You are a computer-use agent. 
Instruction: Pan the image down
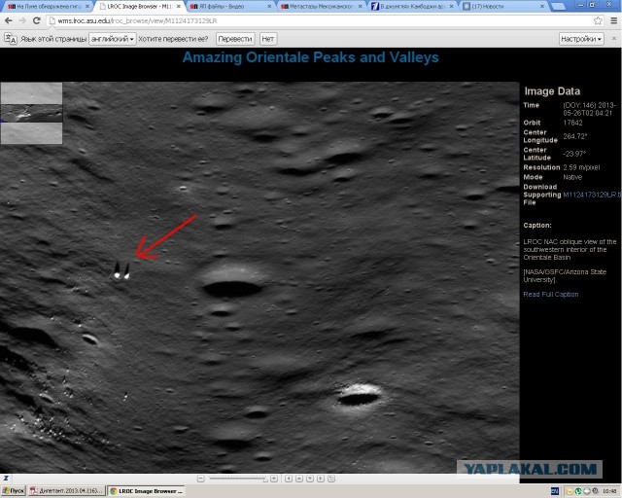(310, 479)
